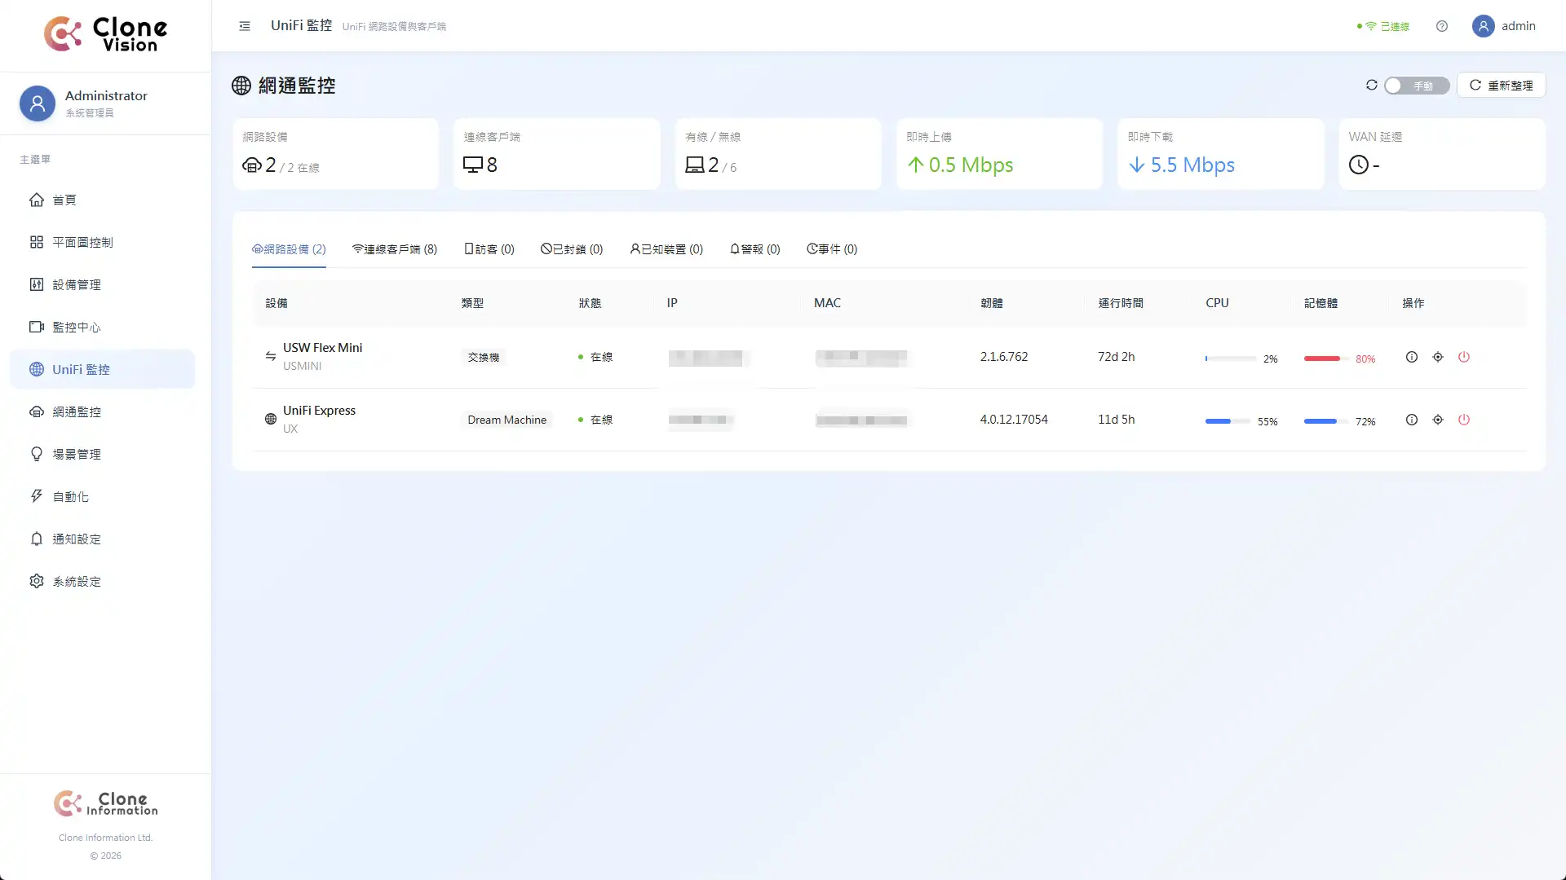Viewport: 1566px width, 880px height.
Task: Open info for USW Flex Mini
Action: pos(1412,357)
